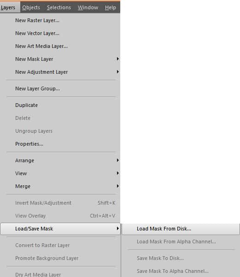Select Save Mask To Disk
This screenshot has height=277, width=240.
tap(181, 258)
